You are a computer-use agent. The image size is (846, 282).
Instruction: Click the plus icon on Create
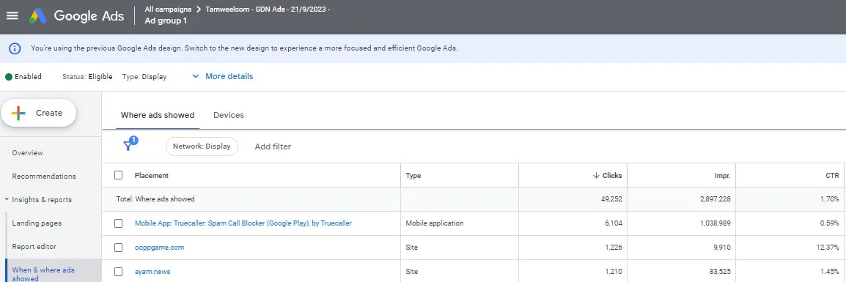[x=18, y=113]
